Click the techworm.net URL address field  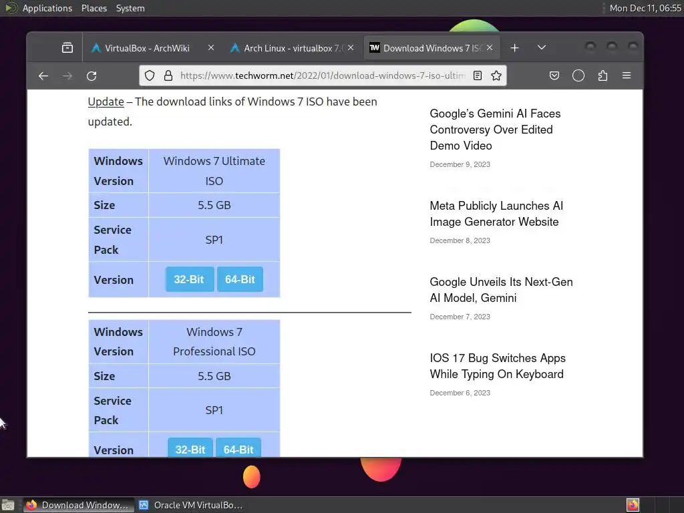pos(322,75)
